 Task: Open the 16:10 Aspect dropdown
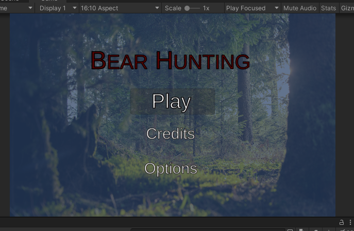pos(120,8)
